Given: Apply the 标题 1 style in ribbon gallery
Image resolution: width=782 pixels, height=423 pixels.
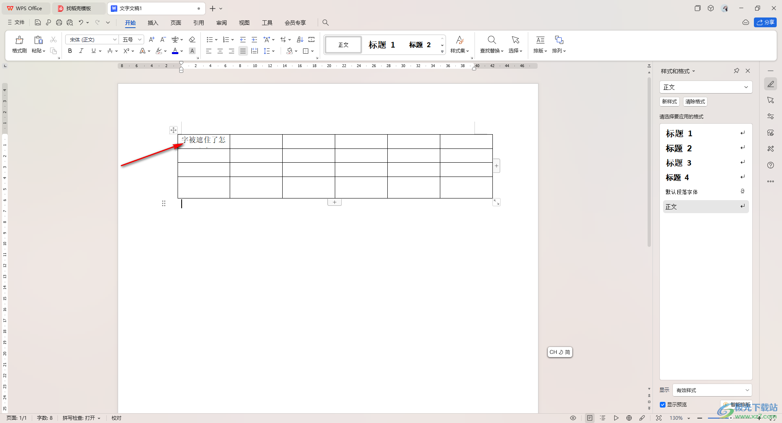Looking at the screenshot, I should [x=382, y=45].
